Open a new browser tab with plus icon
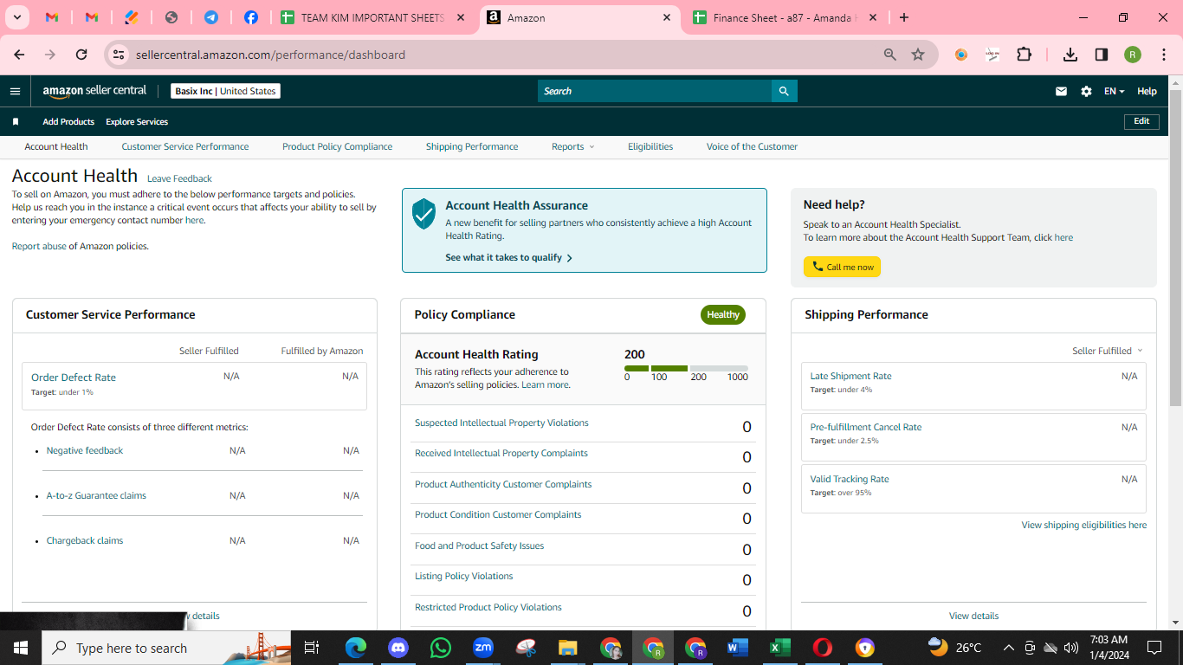 point(904,17)
